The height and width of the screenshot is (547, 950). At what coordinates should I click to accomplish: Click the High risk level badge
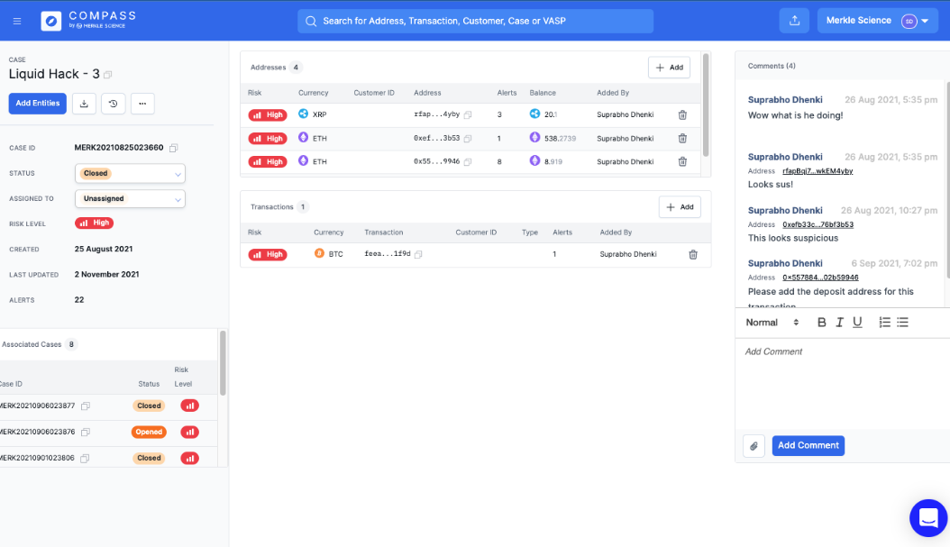click(x=94, y=223)
